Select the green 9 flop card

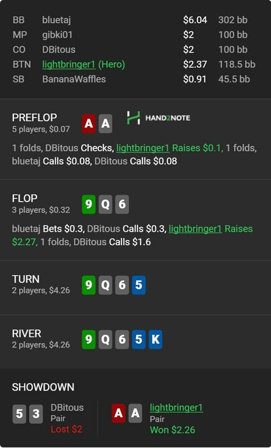89,204
